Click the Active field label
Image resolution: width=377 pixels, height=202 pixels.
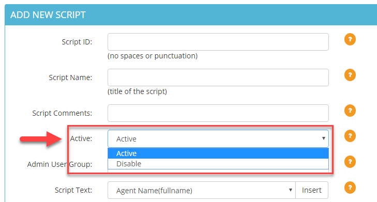pyautogui.click(x=81, y=138)
